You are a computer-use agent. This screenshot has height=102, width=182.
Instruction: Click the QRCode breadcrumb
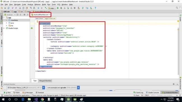tap(6, 11)
